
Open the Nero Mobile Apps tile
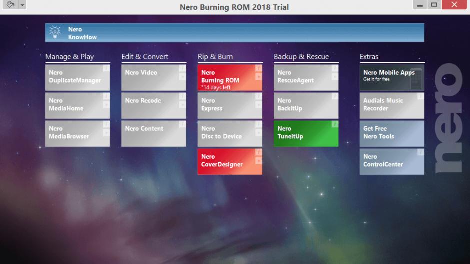click(387, 77)
